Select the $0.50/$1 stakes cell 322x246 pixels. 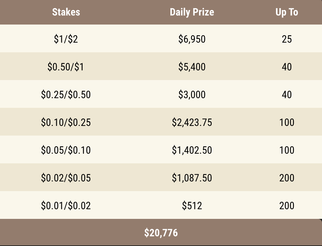point(66,67)
